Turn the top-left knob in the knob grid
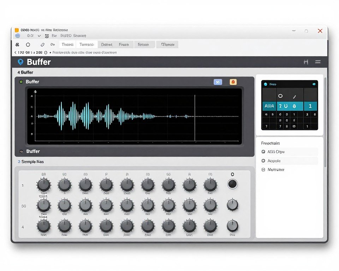This screenshot has height=271, width=339. (43, 183)
